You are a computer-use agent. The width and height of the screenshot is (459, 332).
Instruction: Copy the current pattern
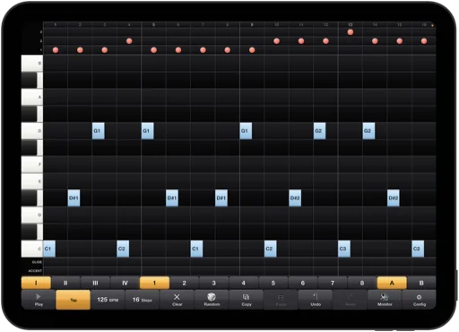click(x=247, y=300)
